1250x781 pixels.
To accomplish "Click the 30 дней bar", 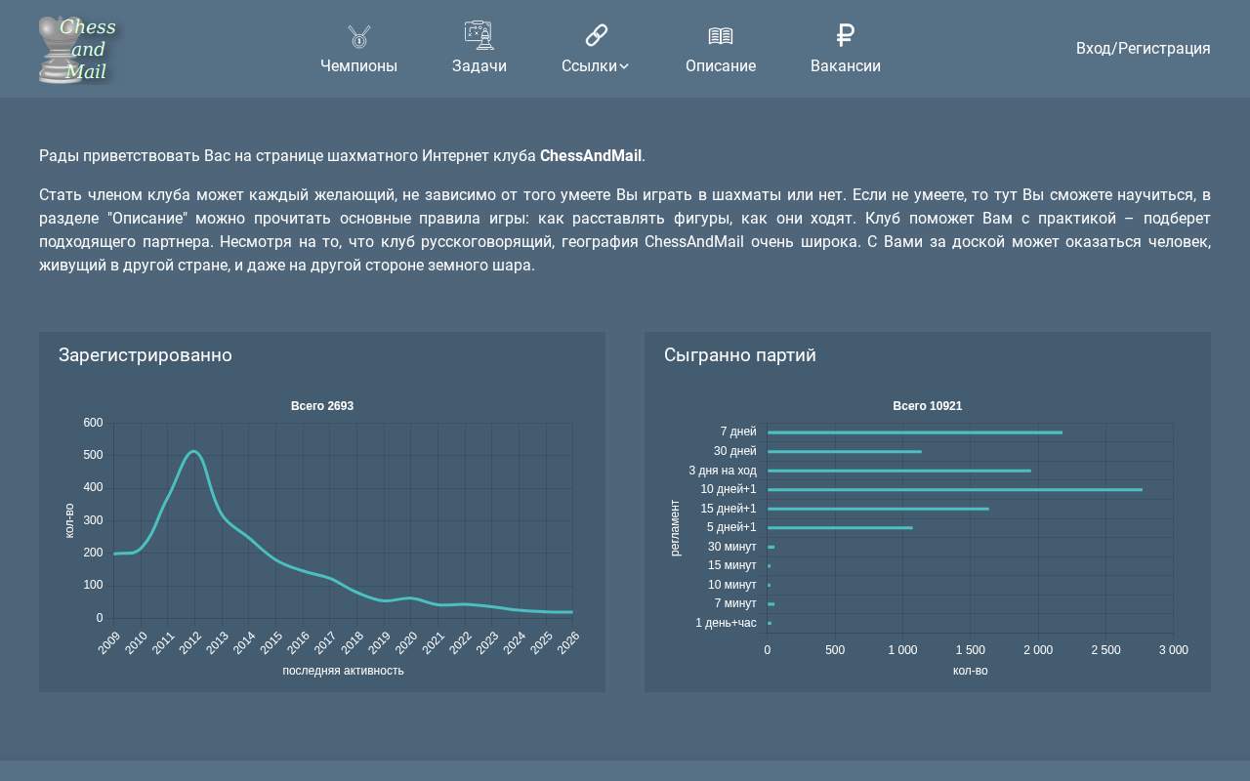I will (845, 451).
